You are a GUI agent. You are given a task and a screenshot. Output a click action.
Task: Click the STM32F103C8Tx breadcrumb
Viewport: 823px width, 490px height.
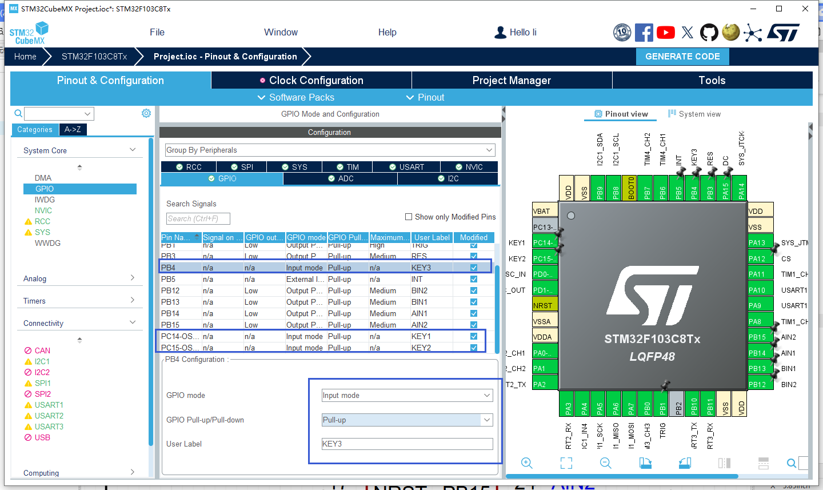coord(94,57)
